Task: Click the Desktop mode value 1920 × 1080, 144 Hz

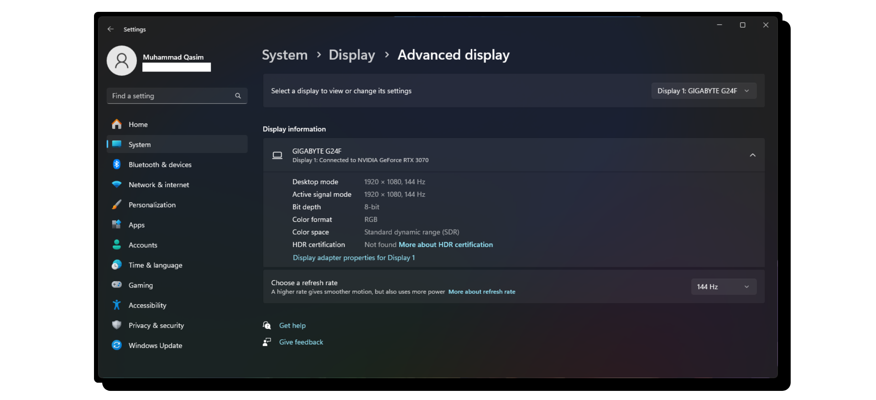Action: coord(395,182)
